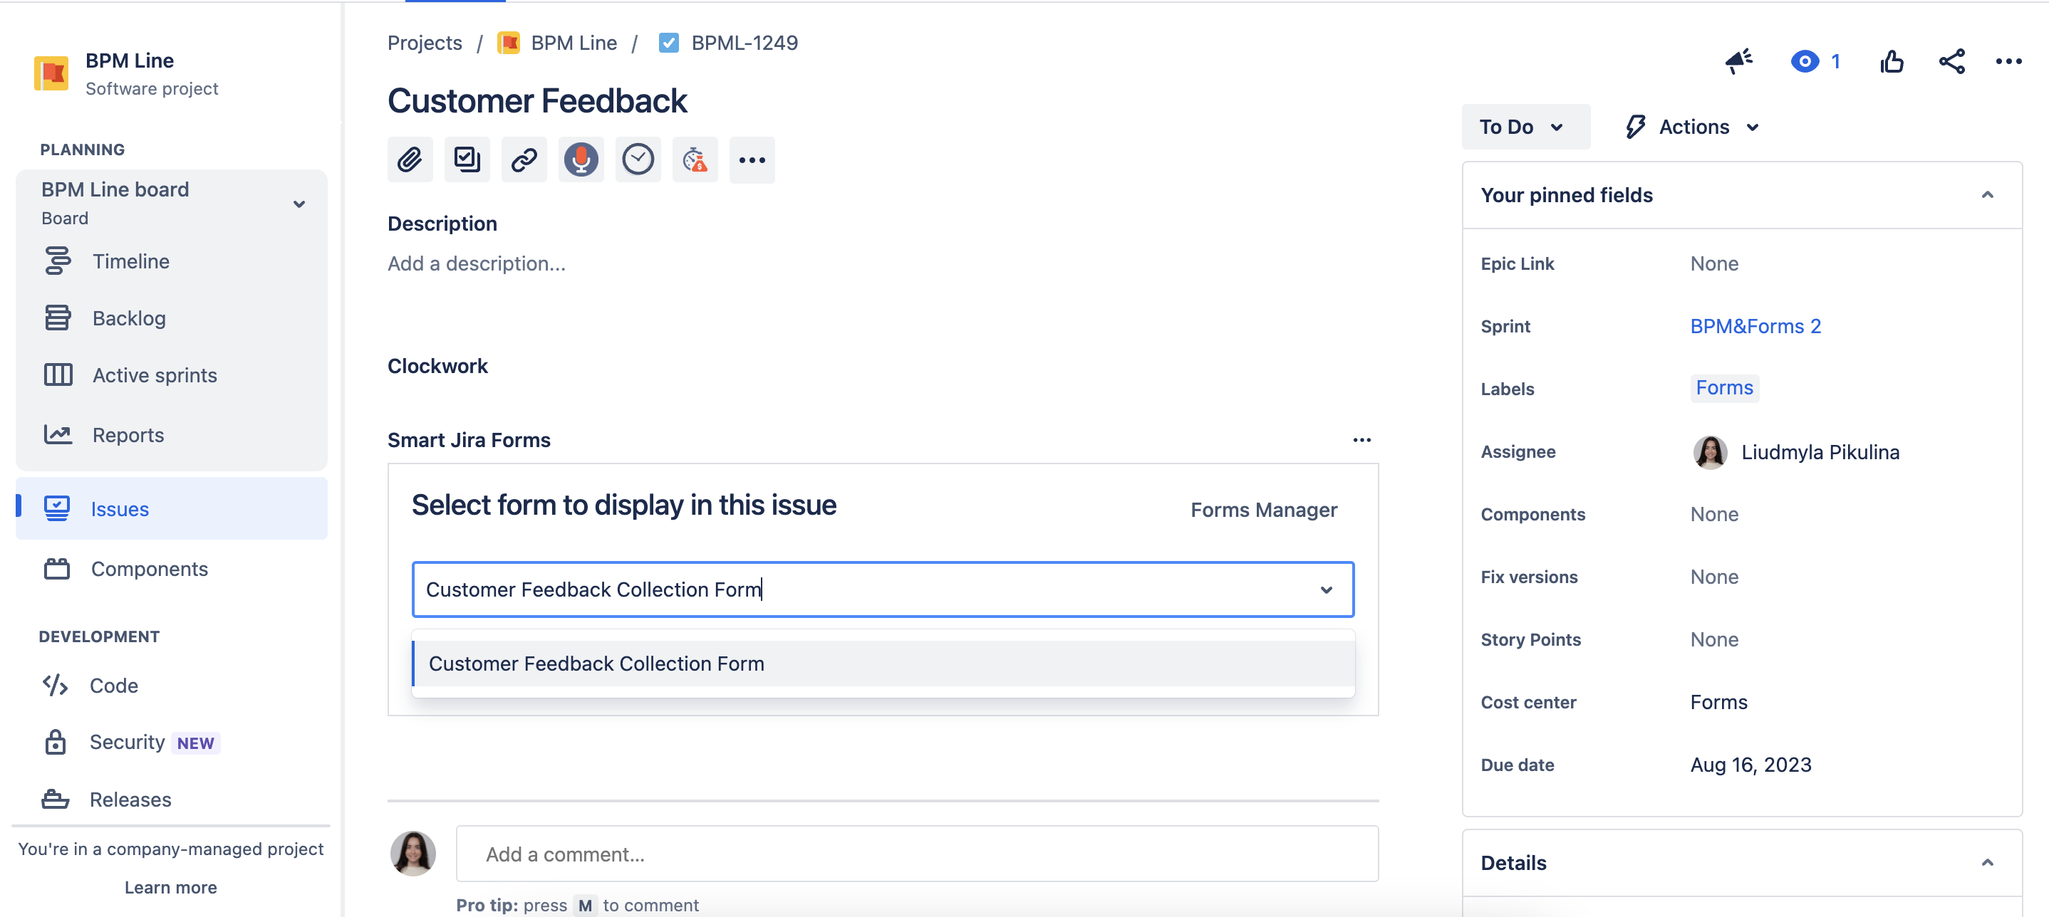Click the give feedback megaphone icon
The image size is (2049, 917).
(x=1739, y=61)
